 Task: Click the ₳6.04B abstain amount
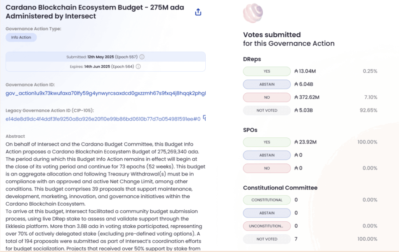(304, 84)
